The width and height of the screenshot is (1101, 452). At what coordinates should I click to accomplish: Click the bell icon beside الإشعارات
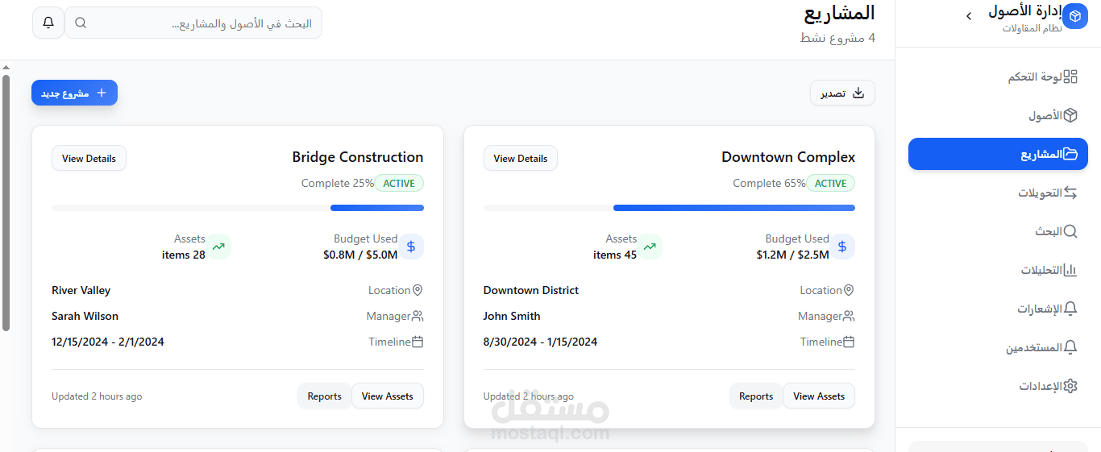pos(1070,309)
